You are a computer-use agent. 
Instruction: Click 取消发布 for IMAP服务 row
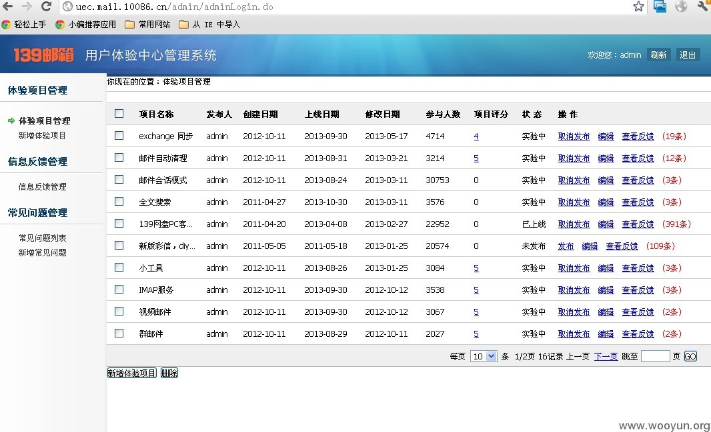[574, 290]
